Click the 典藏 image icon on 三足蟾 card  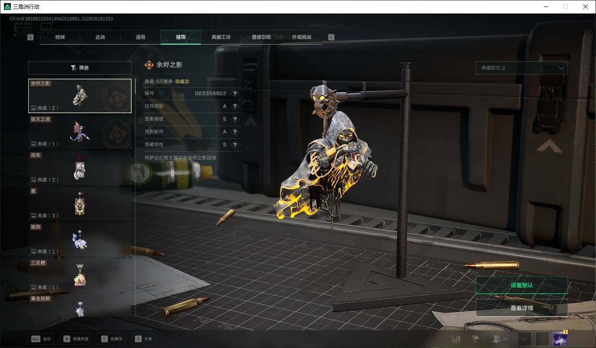pos(34,287)
